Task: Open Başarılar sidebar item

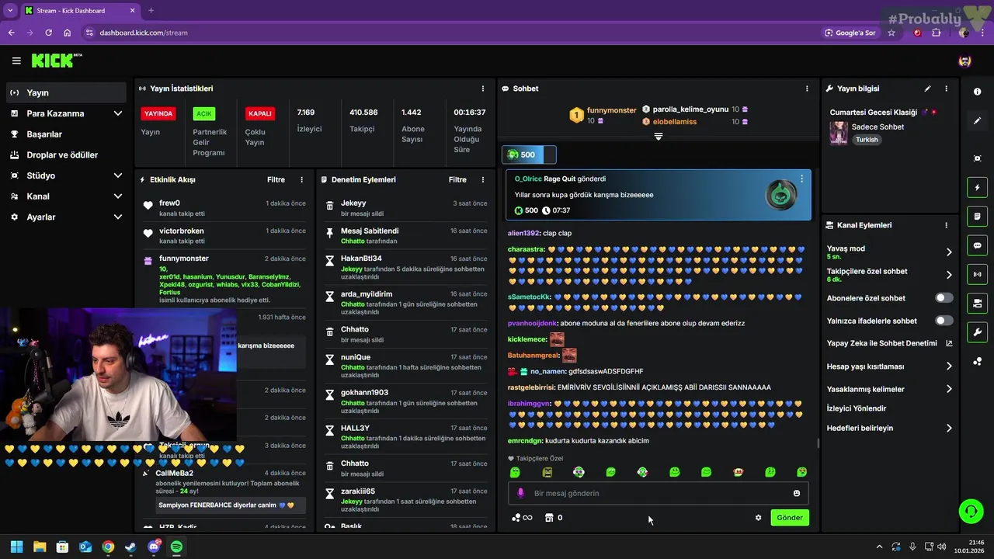Action: pos(66,134)
